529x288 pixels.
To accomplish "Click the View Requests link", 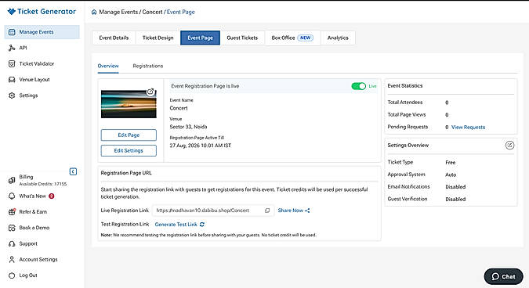I will [469, 128].
